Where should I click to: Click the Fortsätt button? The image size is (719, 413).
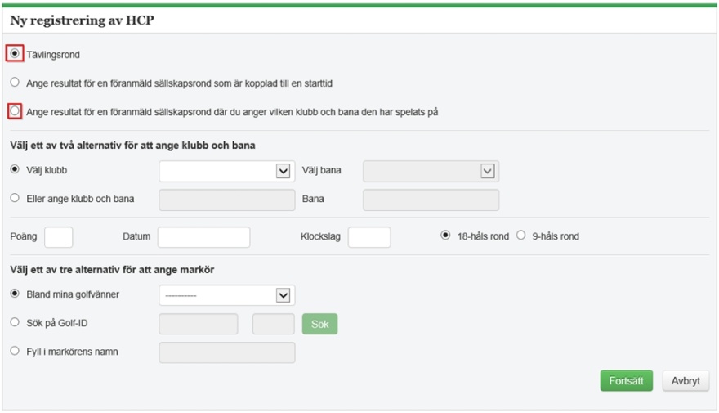point(627,380)
